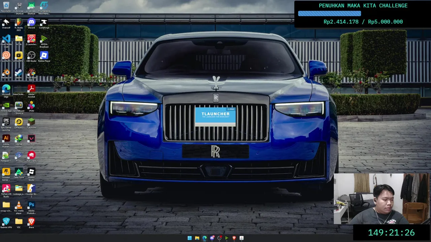Click the TLauncher splash screen
The height and width of the screenshot is (242, 431).
[215, 117]
